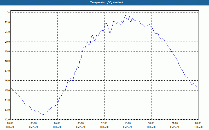Image resolution: width=209 pixels, height=130 pixels.
Task: Pick the 18:00 time axis label
Action: [152, 123]
